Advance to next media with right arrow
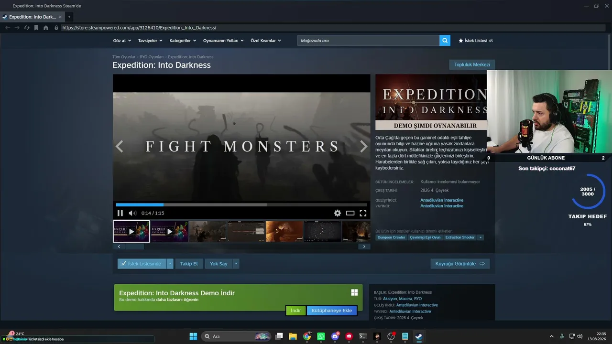612x344 pixels. (363, 146)
